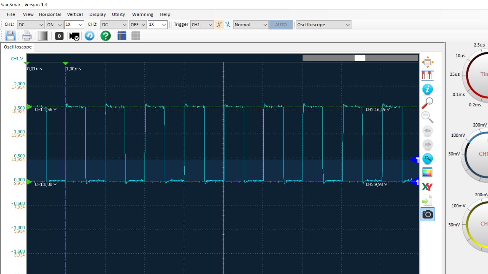Open the View menu
This screenshot has height=274, width=488.
click(x=28, y=14)
